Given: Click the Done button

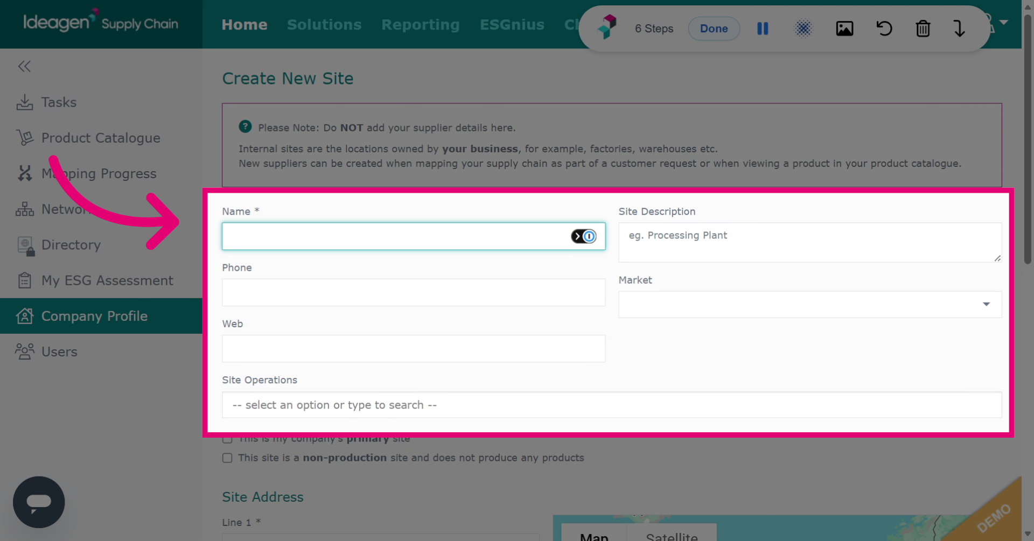Looking at the screenshot, I should point(714,29).
